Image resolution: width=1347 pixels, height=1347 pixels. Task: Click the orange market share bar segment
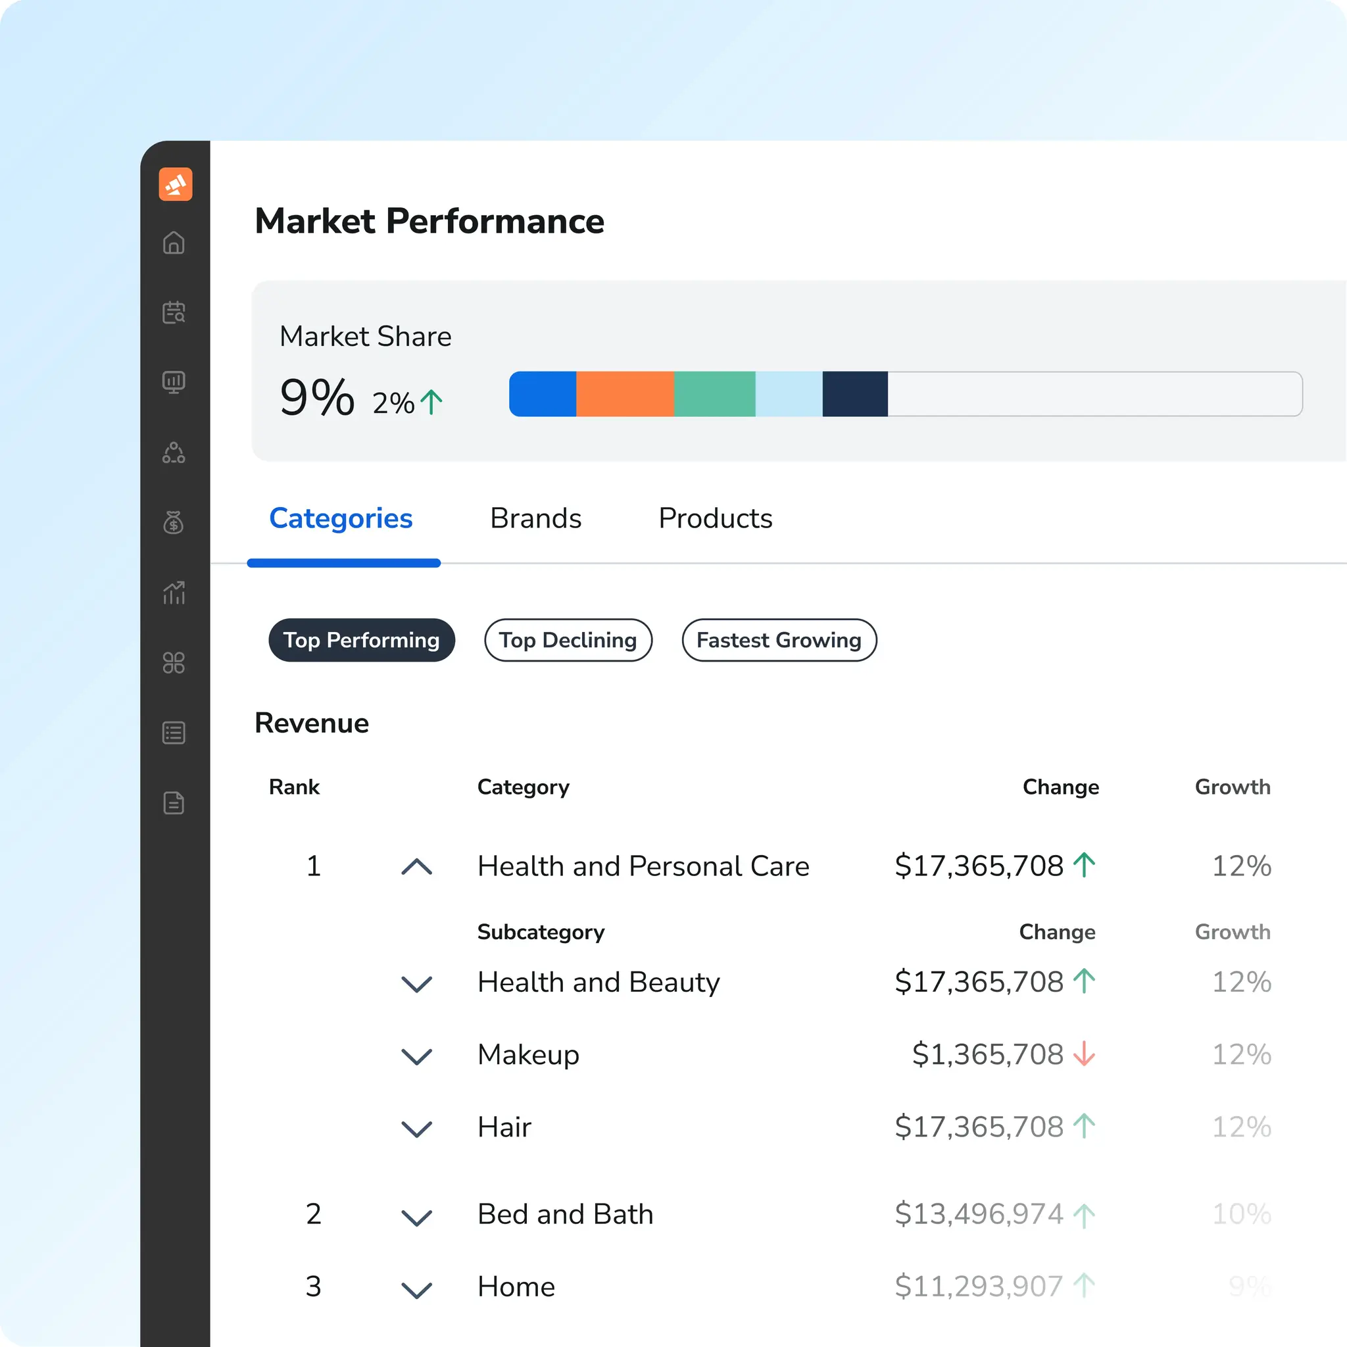(625, 394)
